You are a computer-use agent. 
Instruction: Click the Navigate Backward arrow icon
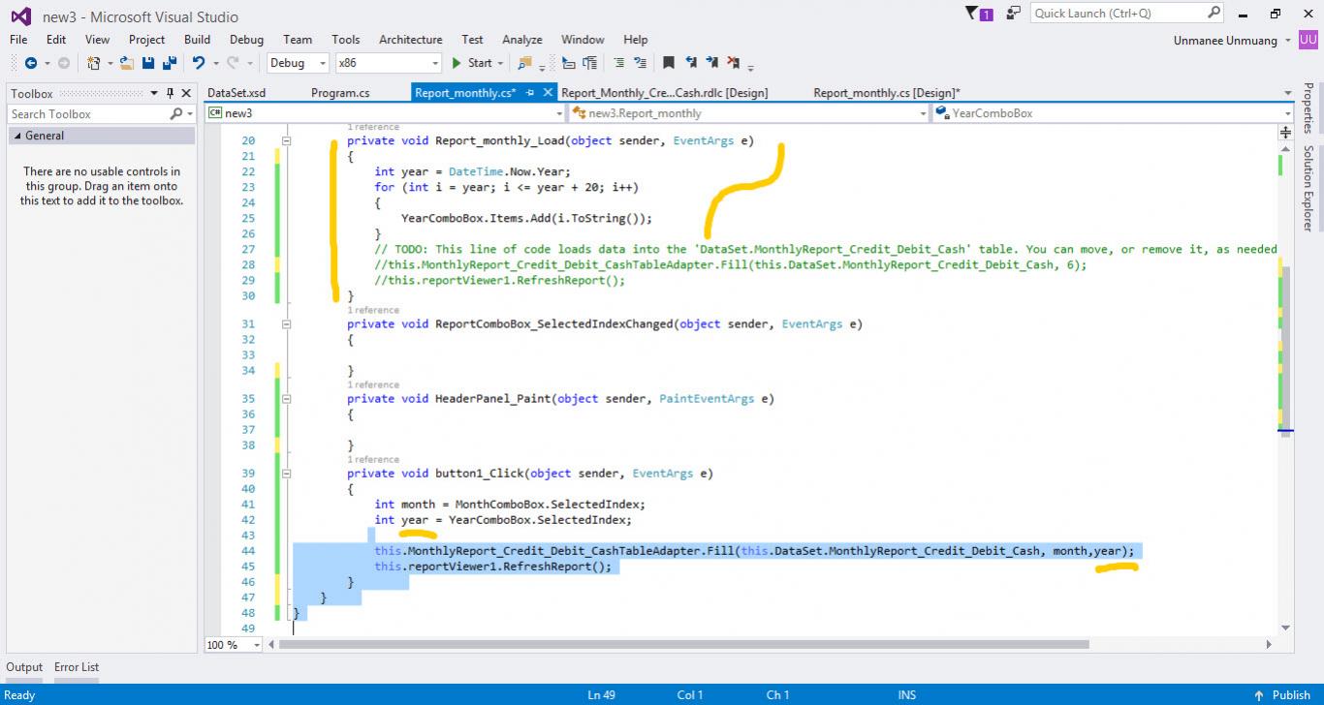pos(30,63)
